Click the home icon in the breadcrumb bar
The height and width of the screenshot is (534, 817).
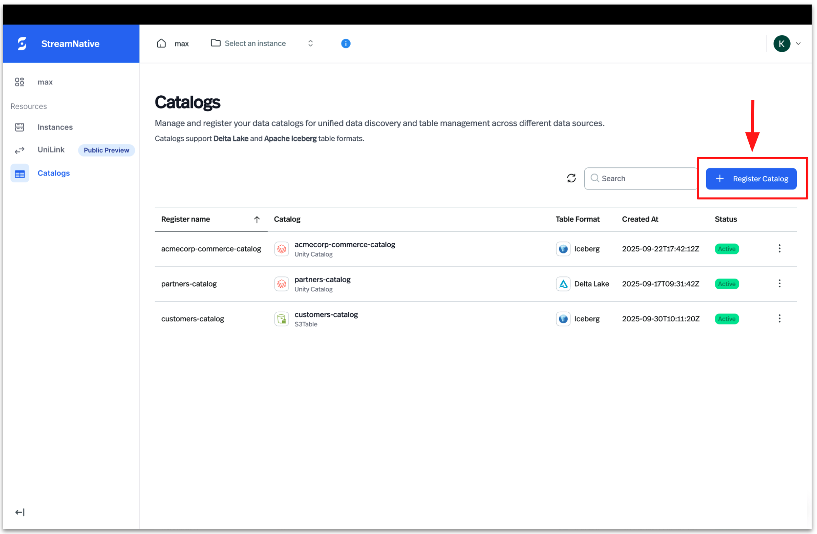click(x=162, y=43)
